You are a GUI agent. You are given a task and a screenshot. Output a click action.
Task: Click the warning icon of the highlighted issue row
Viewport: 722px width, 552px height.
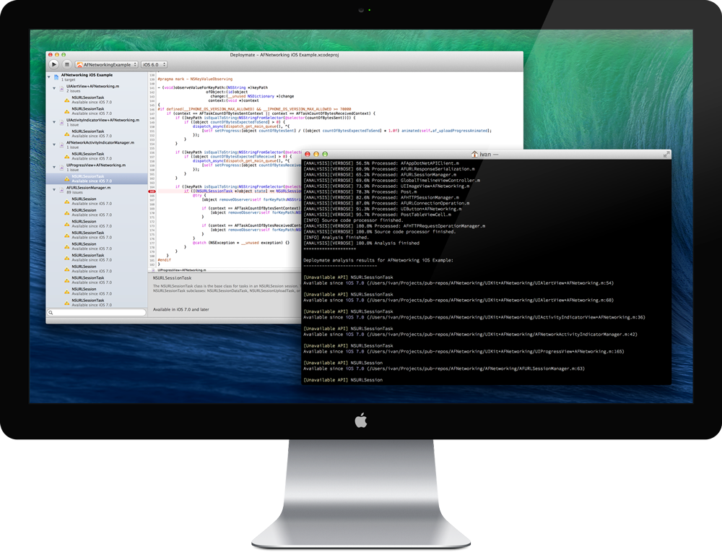click(66, 178)
